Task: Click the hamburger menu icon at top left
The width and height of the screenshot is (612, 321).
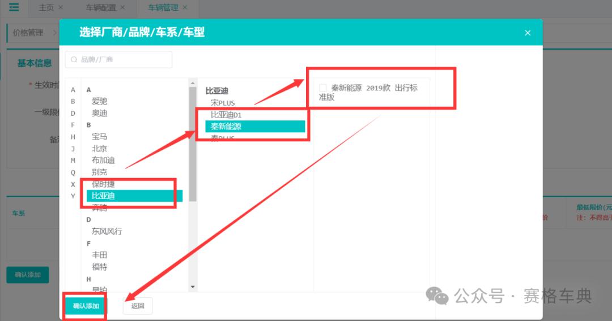Action: 14,7
